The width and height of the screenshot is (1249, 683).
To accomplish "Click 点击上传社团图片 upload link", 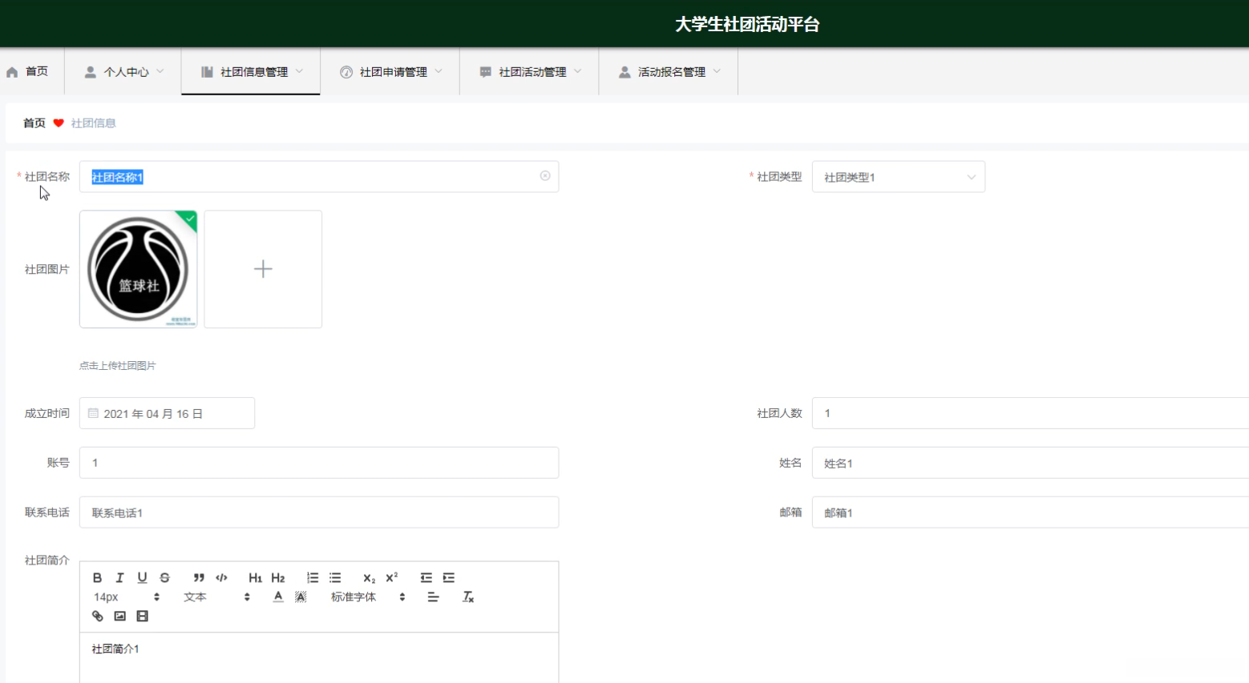I will 118,365.
